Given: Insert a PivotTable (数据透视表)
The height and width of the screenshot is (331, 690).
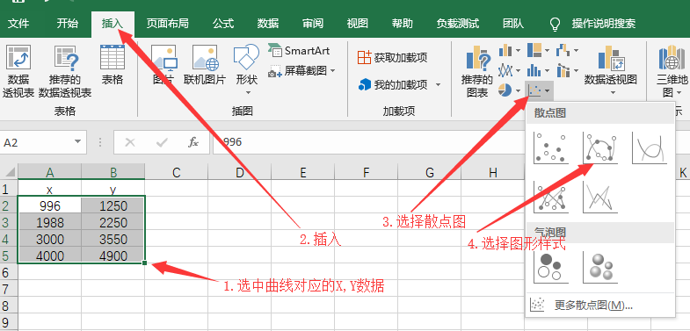Looking at the screenshot, I should pyautogui.click(x=18, y=71).
